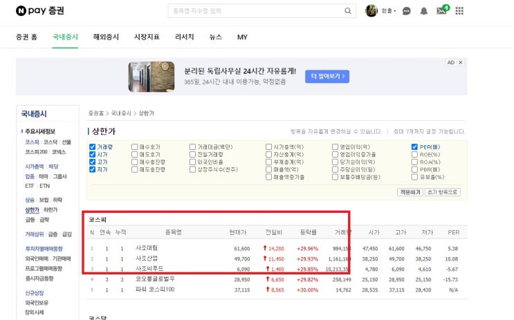The height and width of the screenshot is (320, 514).
Task: Open the 투자자별매매동향 sidebar link
Action: pos(44,249)
